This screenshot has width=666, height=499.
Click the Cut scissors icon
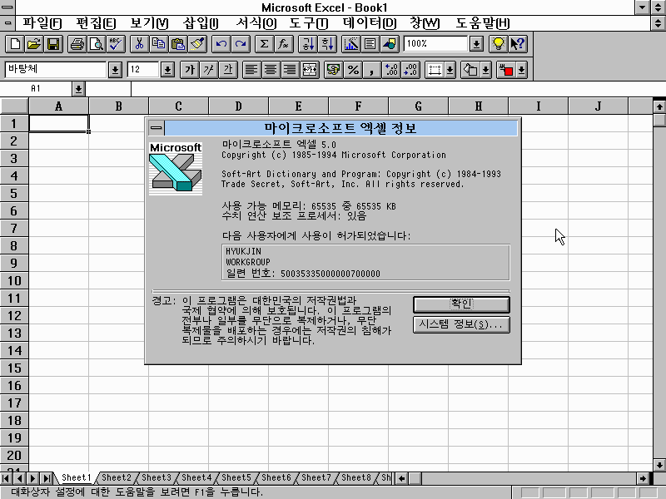pos(139,44)
